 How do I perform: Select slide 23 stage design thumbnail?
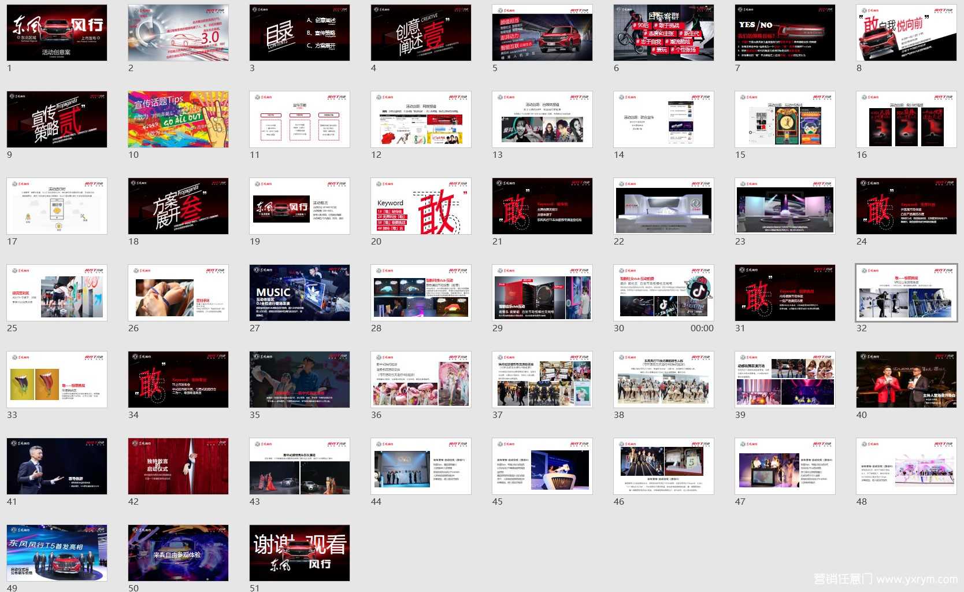coord(785,206)
